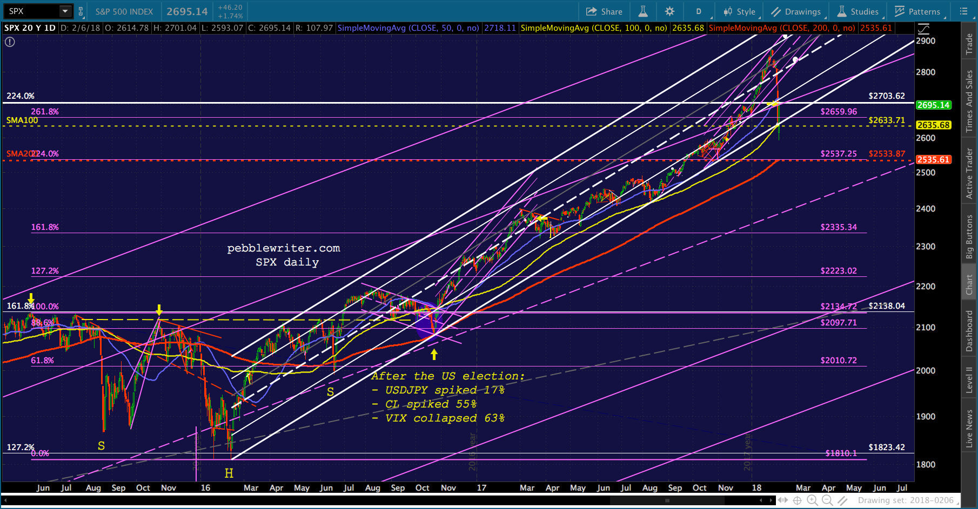Click the $1823.42 level label
The width and height of the screenshot is (978, 509).
887,447
